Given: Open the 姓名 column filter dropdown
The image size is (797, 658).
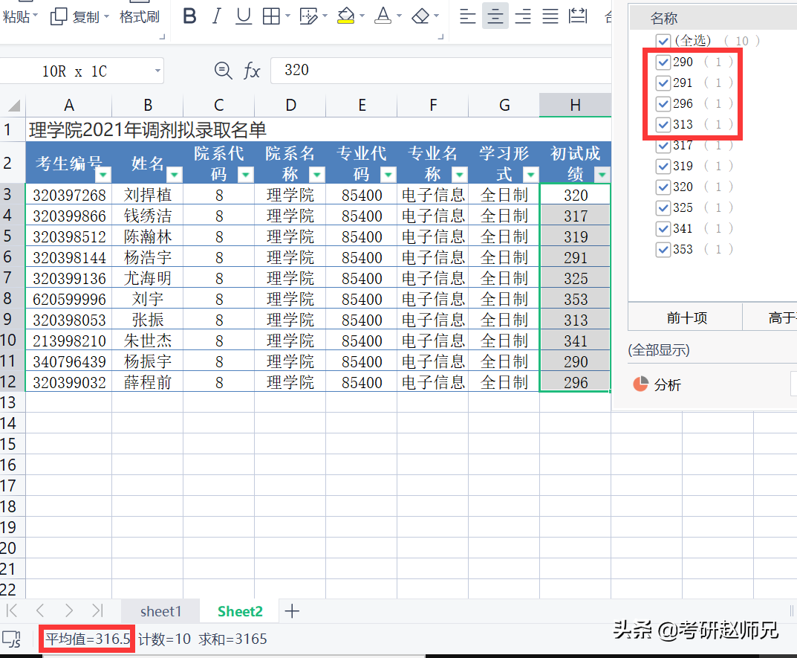Looking at the screenshot, I should pyautogui.click(x=175, y=175).
